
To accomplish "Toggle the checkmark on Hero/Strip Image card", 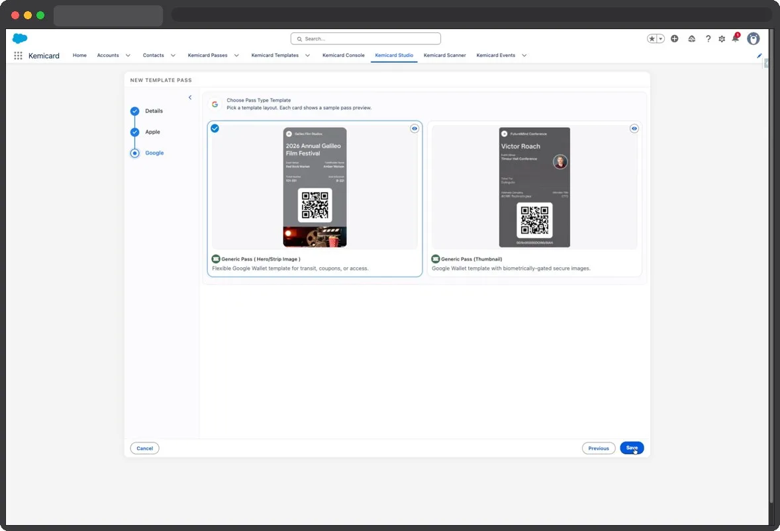I will 215,129.
